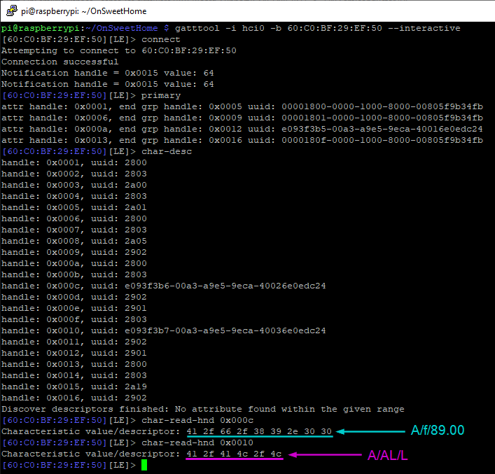Click uuid e093f3b7 on handle 0x0010 line
The image size is (495, 474).
(x=225, y=330)
